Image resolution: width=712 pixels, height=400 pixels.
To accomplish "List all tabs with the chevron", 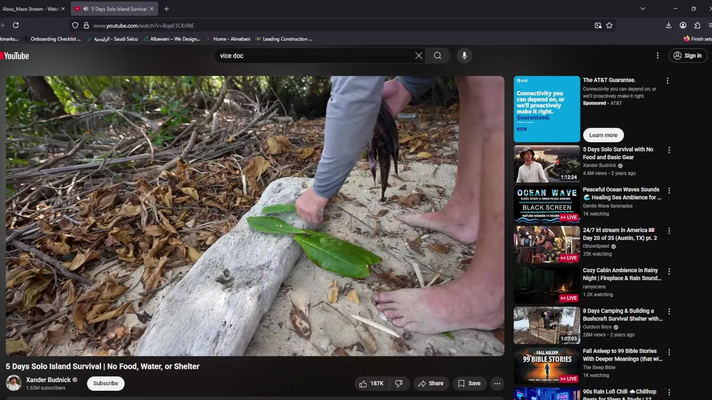I will [642, 8].
